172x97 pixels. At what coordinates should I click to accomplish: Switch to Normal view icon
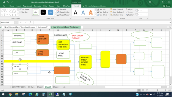click(x=139, y=90)
